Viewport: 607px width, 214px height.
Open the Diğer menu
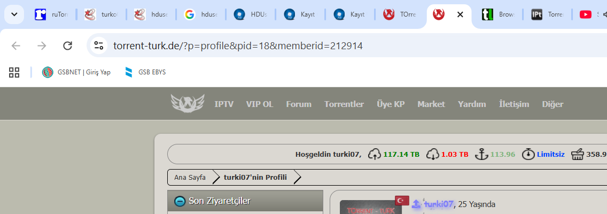coord(552,104)
